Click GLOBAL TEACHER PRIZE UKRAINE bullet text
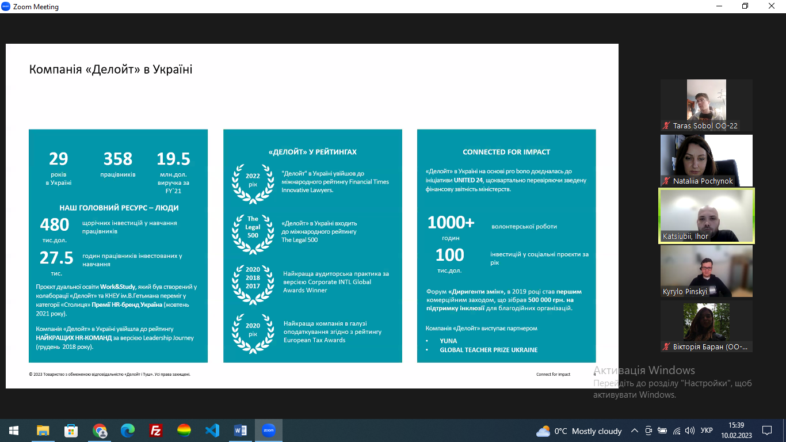This screenshot has height=442, width=786. [x=489, y=350]
